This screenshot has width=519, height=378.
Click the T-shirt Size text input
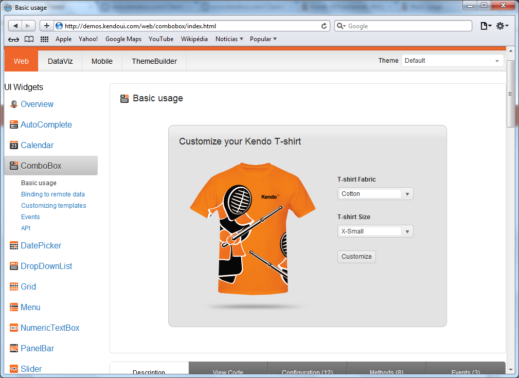click(x=370, y=231)
